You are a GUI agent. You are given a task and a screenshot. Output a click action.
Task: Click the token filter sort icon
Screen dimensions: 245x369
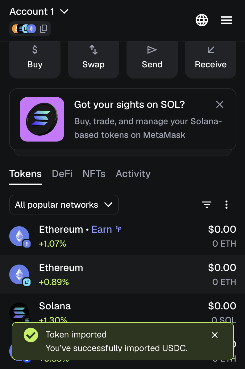point(207,204)
